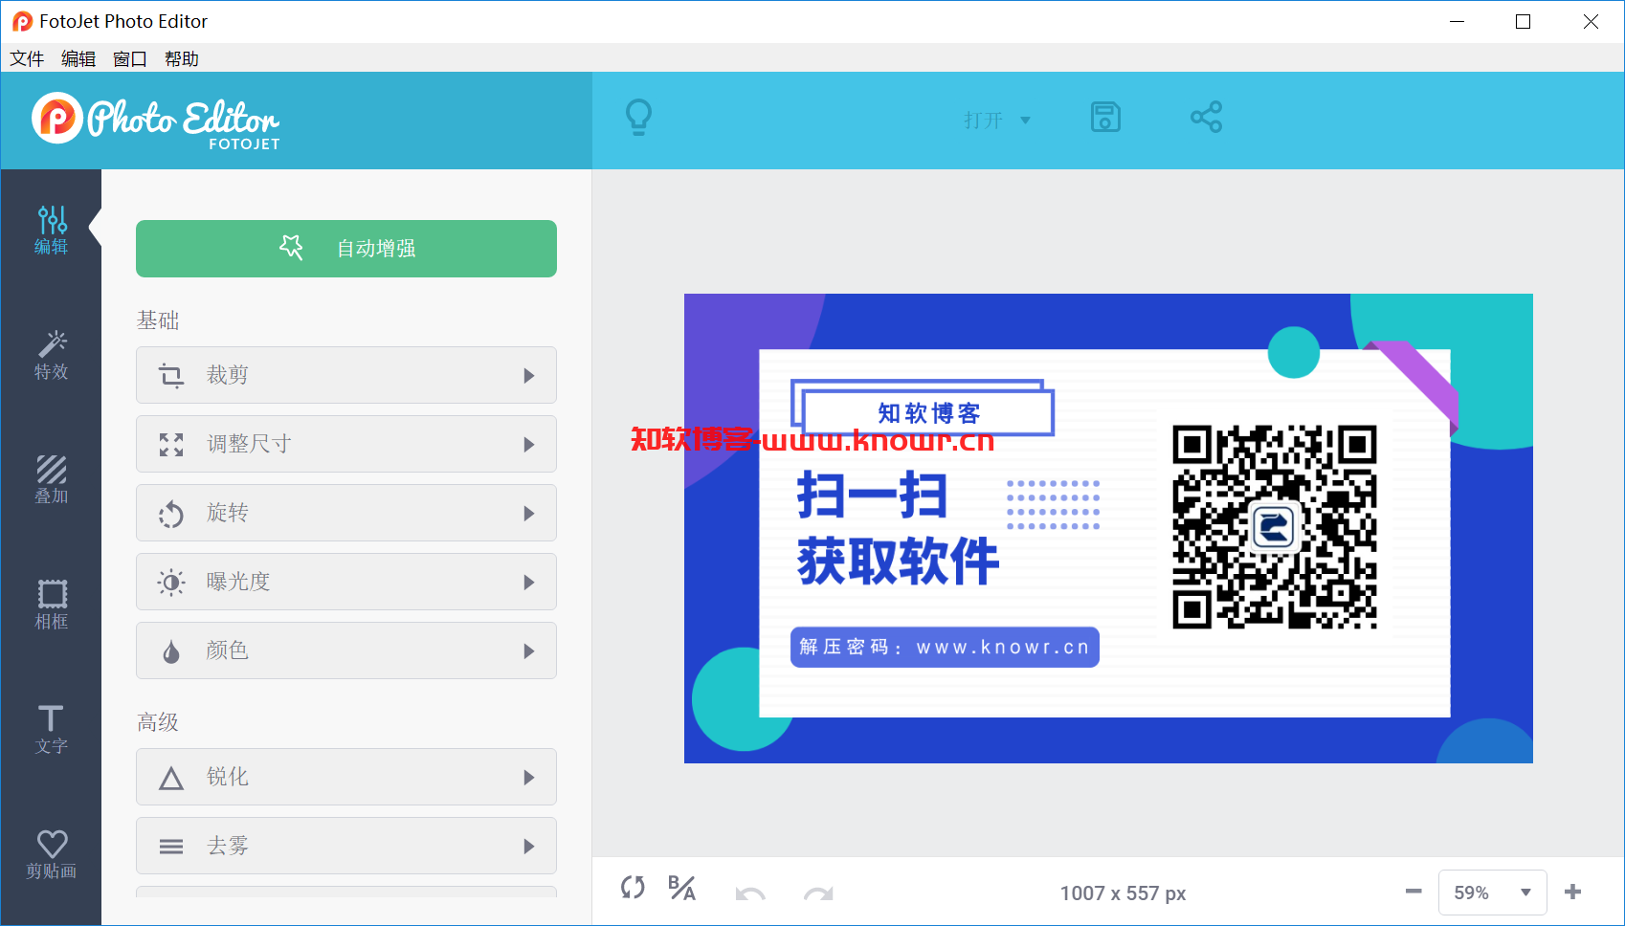Viewport: 1625px width, 926px height.
Task: Click the image preview on the canvas
Action: 1108,528
